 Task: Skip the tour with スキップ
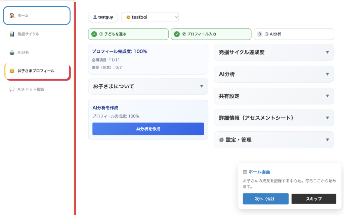click(314, 199)
